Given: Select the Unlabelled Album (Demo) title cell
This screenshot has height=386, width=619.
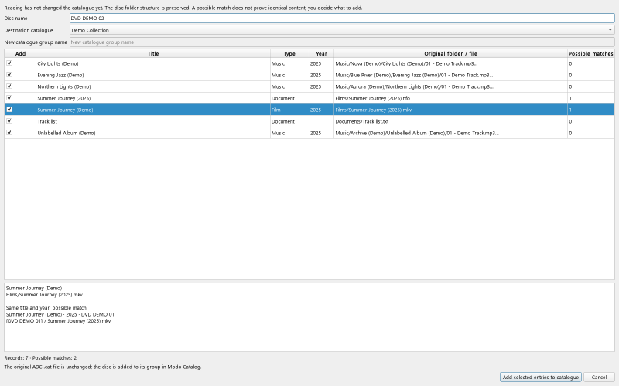Looking at the screenshot, I should [153, 133].
